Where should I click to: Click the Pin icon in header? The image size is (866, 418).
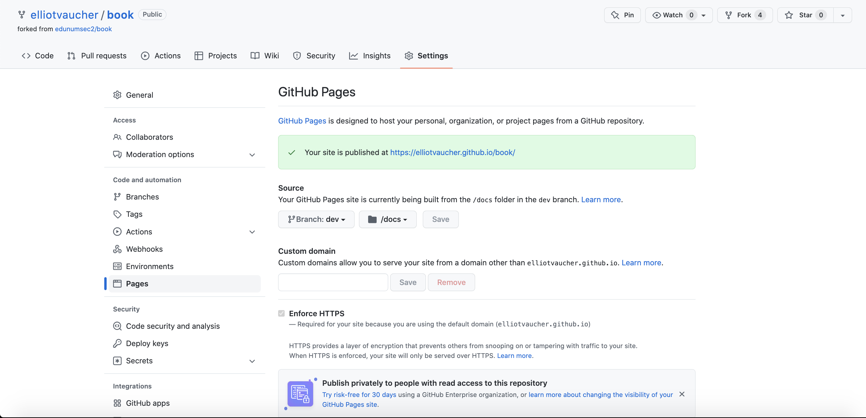point(615,15)
